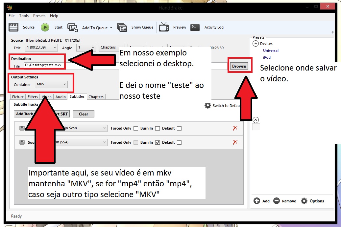This screenshot has height=227, width=341.
Task: Select the iPod preset
Action: click(x=267, y=57)
